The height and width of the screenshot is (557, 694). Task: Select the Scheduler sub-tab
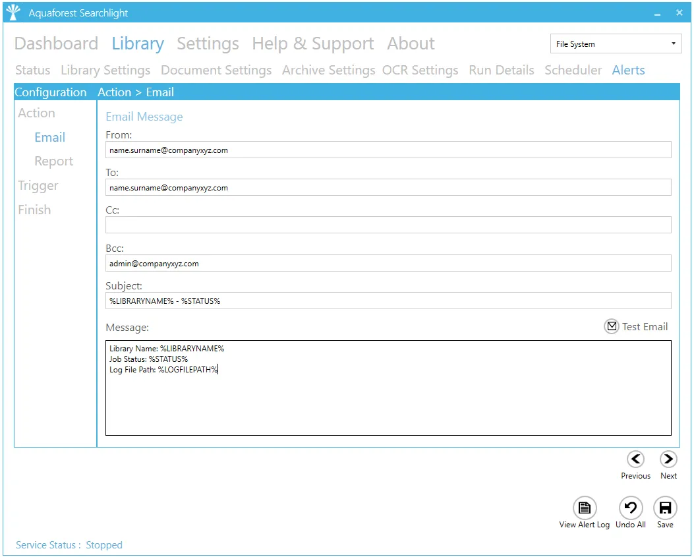pos(573,70)
